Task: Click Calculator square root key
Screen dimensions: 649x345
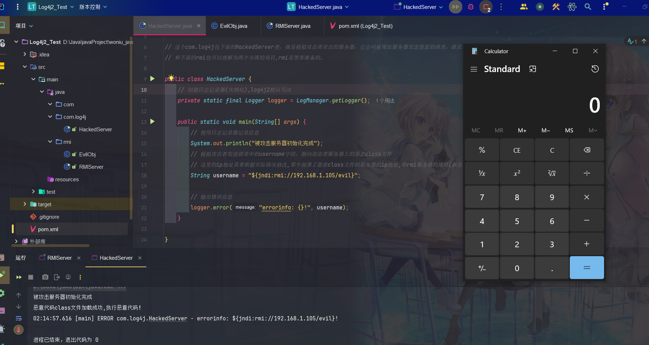Action: [552, 173]
